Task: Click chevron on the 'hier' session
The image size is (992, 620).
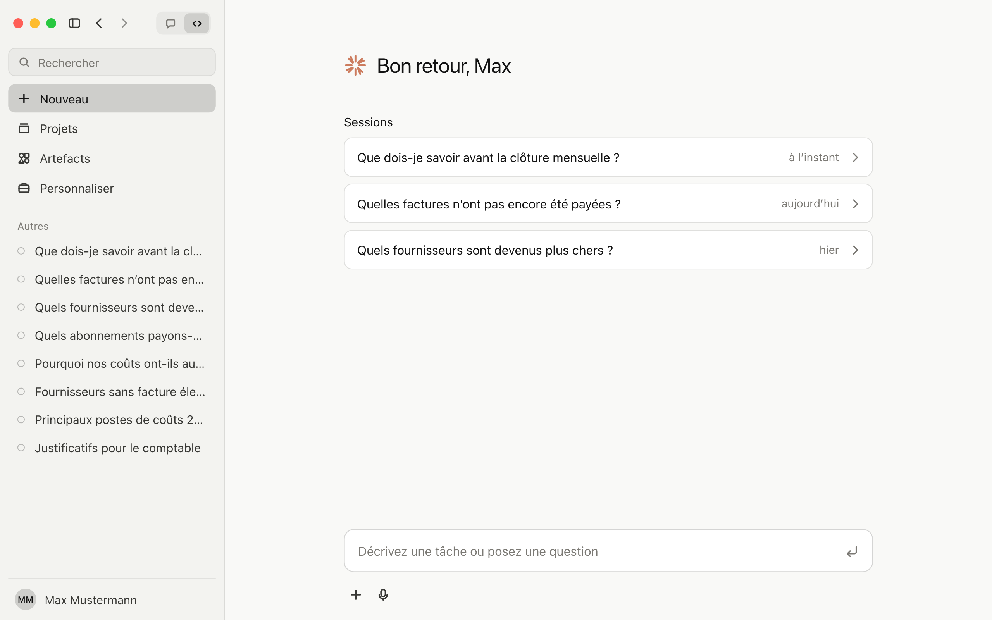Action: coord(856,250)
